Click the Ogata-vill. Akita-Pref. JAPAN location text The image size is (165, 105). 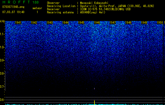(x=117, y=6)
